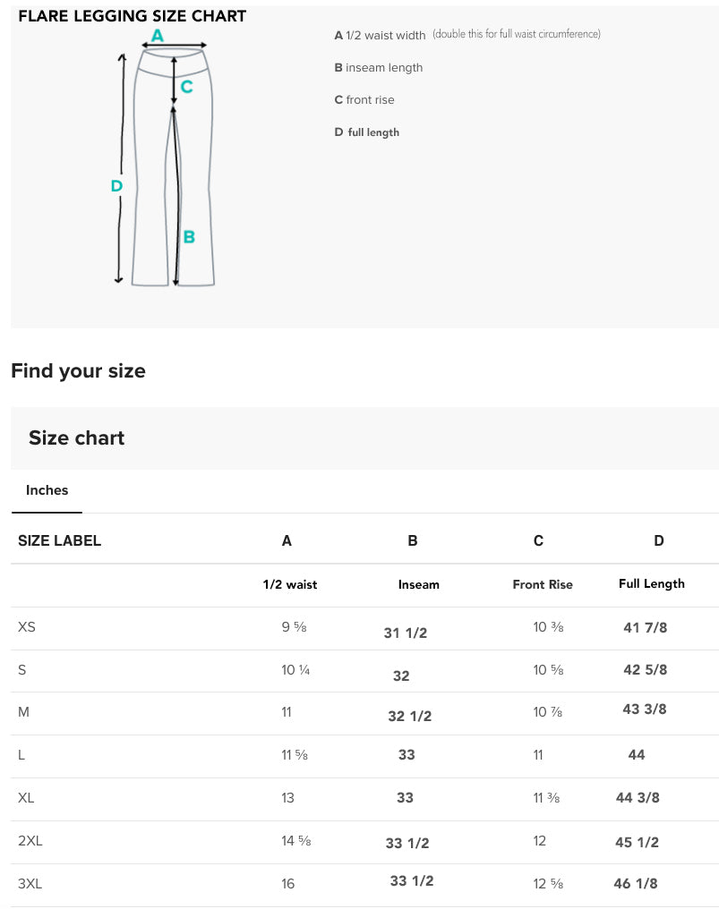Click the 1/2 waist width legend text

[386, 36]
